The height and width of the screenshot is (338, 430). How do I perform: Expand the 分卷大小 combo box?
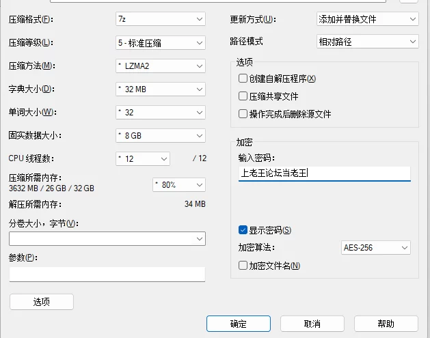click(x=107, y=238)
